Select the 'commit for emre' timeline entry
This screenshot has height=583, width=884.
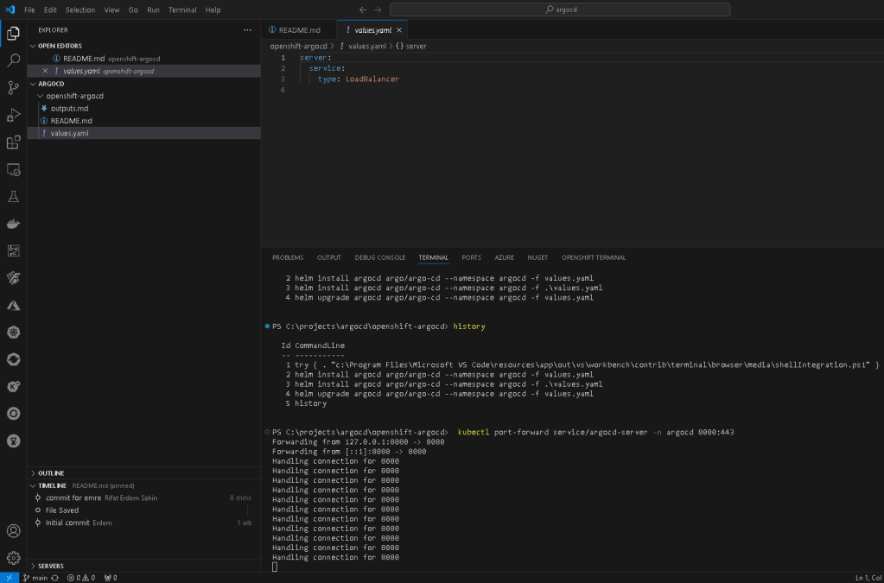click(x=143, y=498)
